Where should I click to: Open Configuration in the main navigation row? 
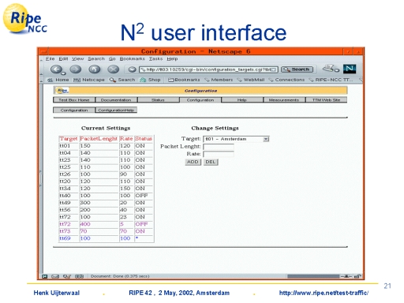(x=200, y=100)
